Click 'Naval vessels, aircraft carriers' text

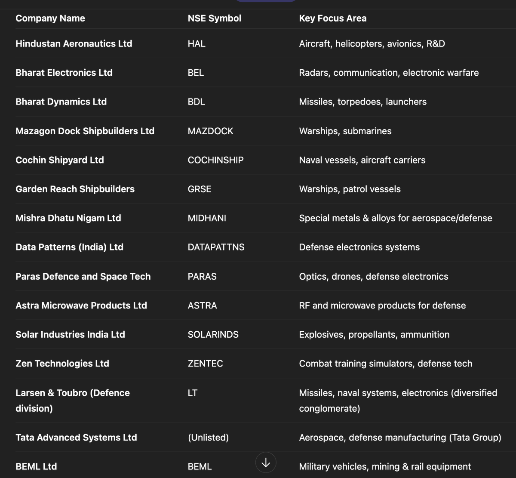pos(362,160)
